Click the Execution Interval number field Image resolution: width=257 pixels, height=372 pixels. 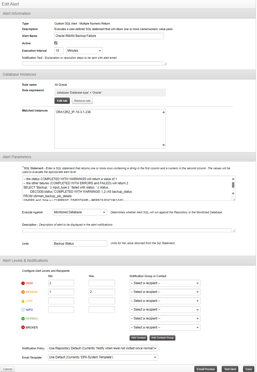click(59, 51)
